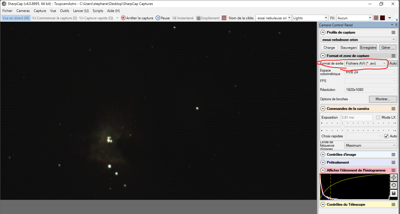
Task: Pause the running capture
Action: (162, 18)
